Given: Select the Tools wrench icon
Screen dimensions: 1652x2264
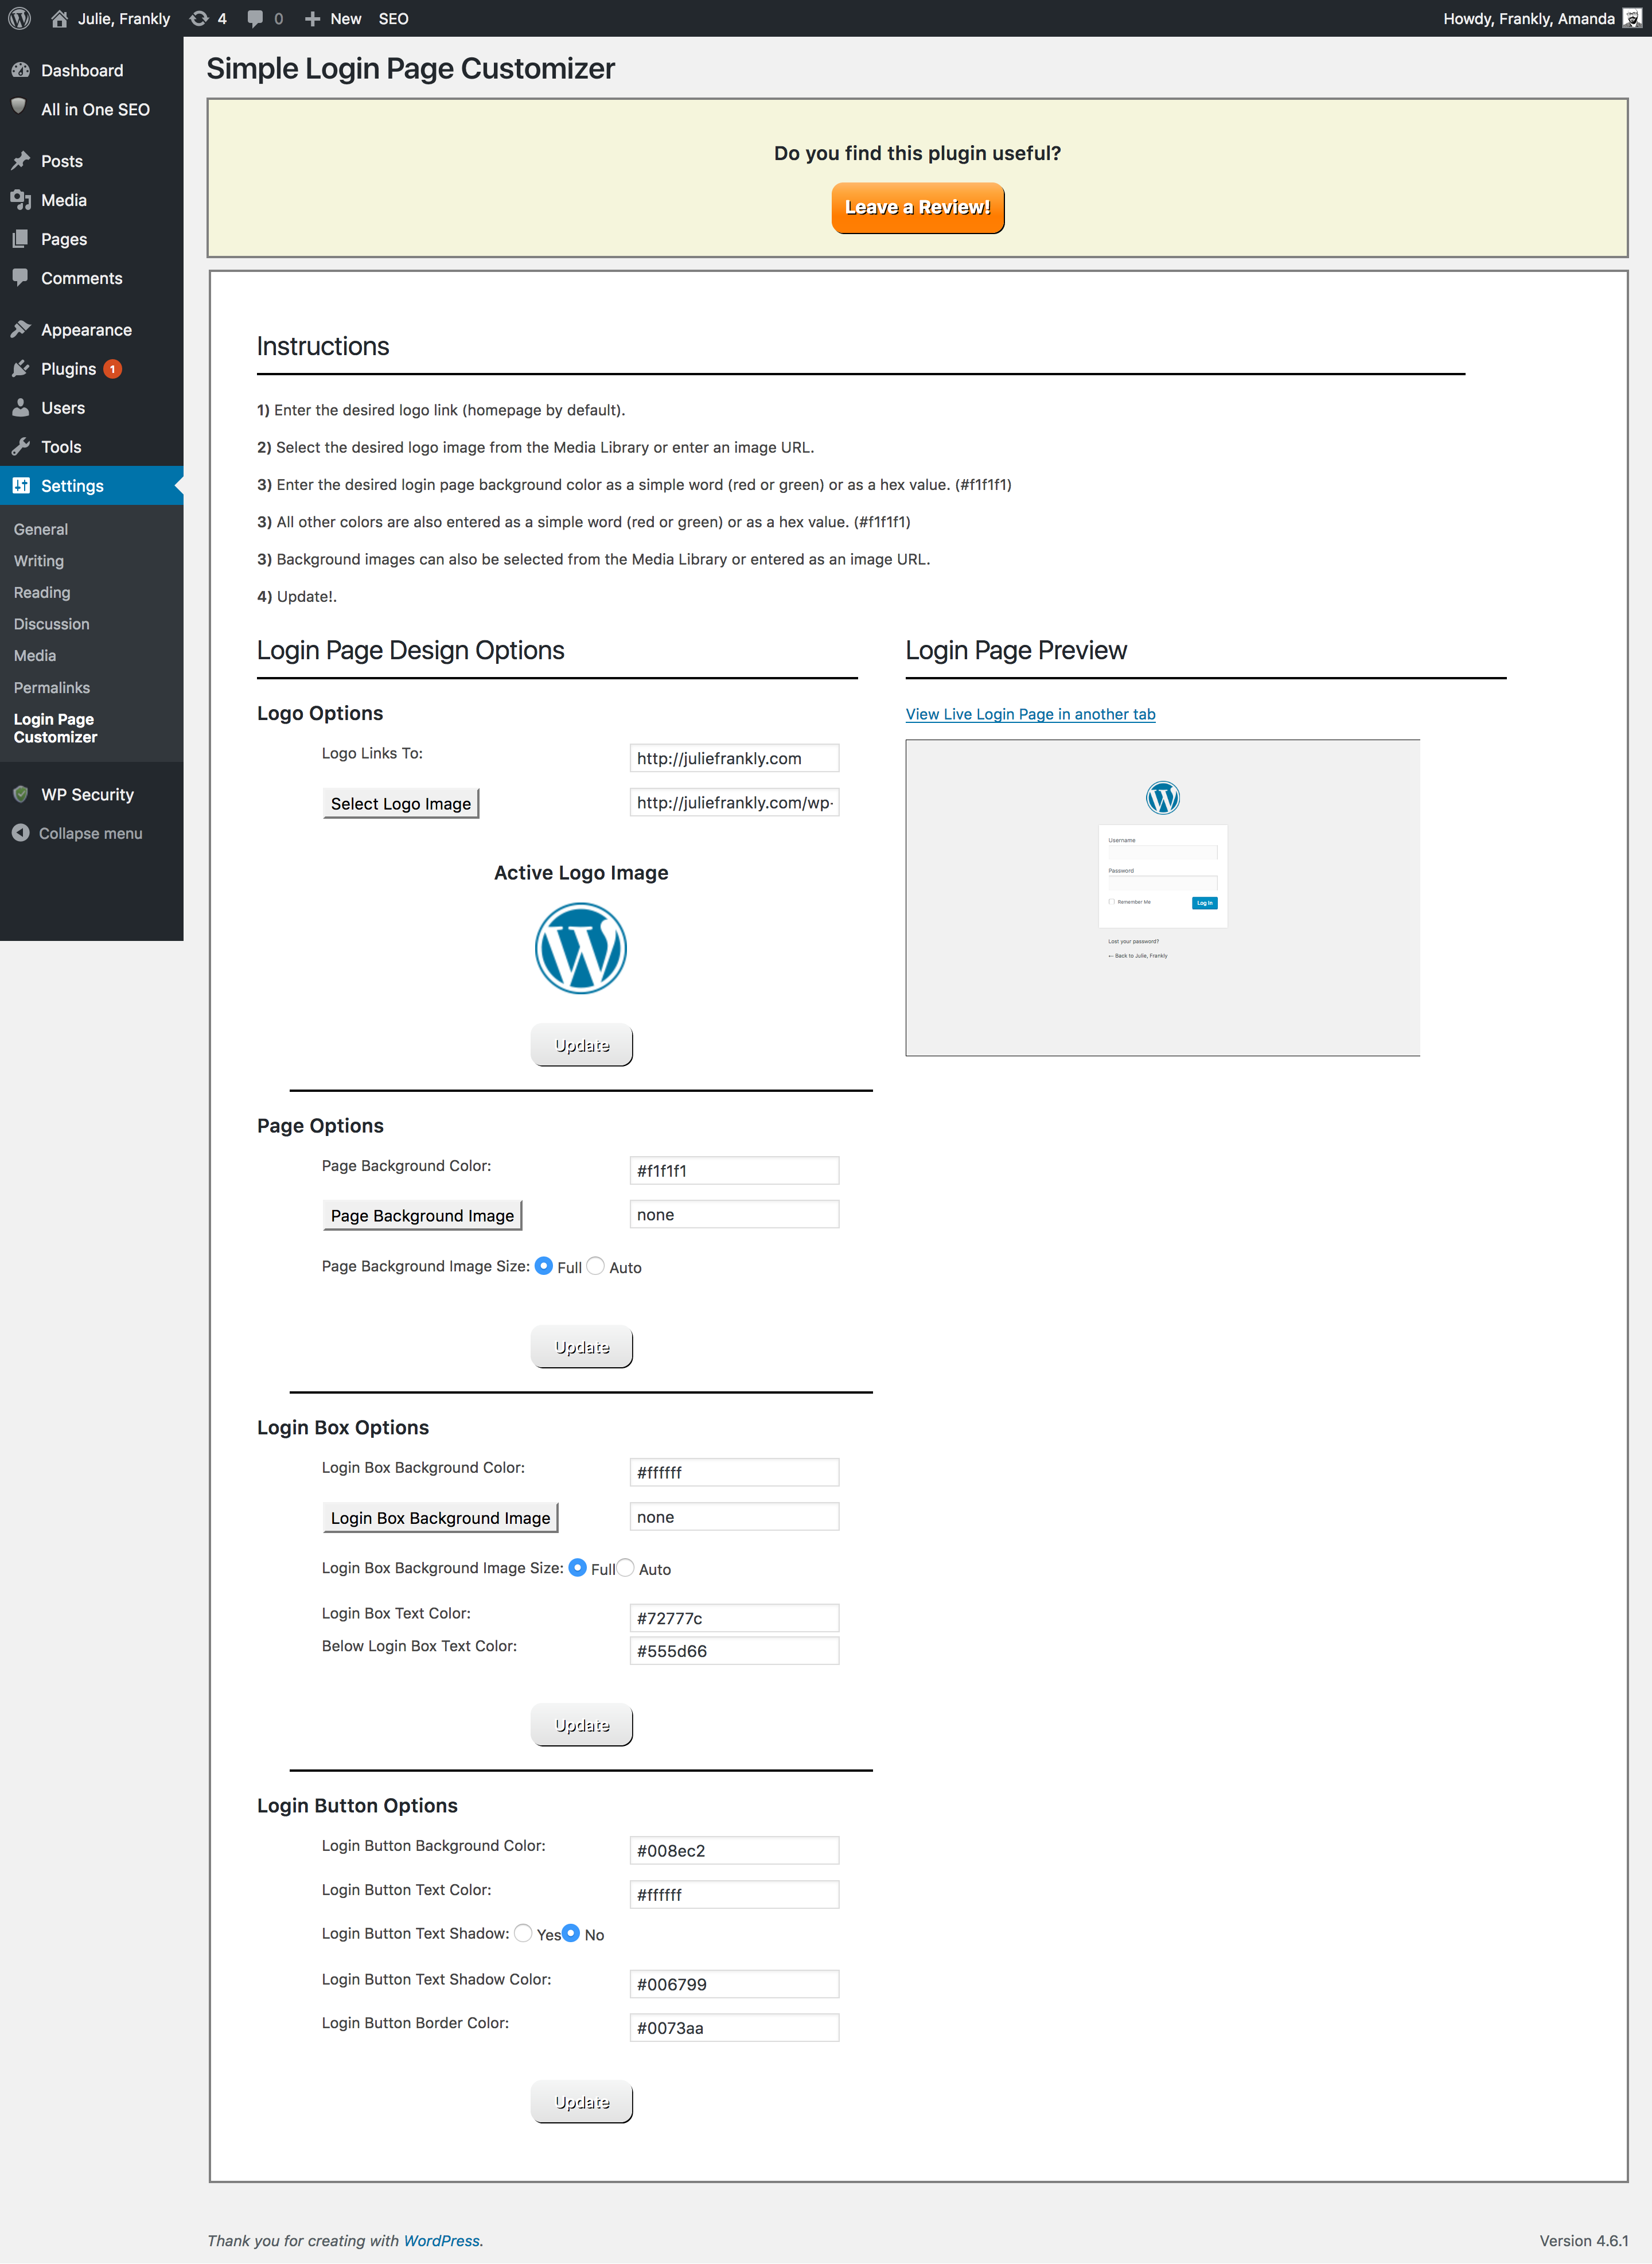Looking at the screenshot, I should pyautogui.click(x=21, y=447).
